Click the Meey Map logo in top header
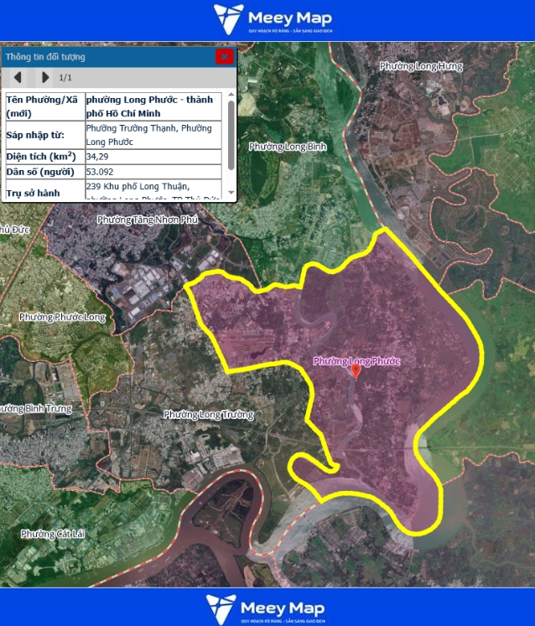 tap(273, 20)
